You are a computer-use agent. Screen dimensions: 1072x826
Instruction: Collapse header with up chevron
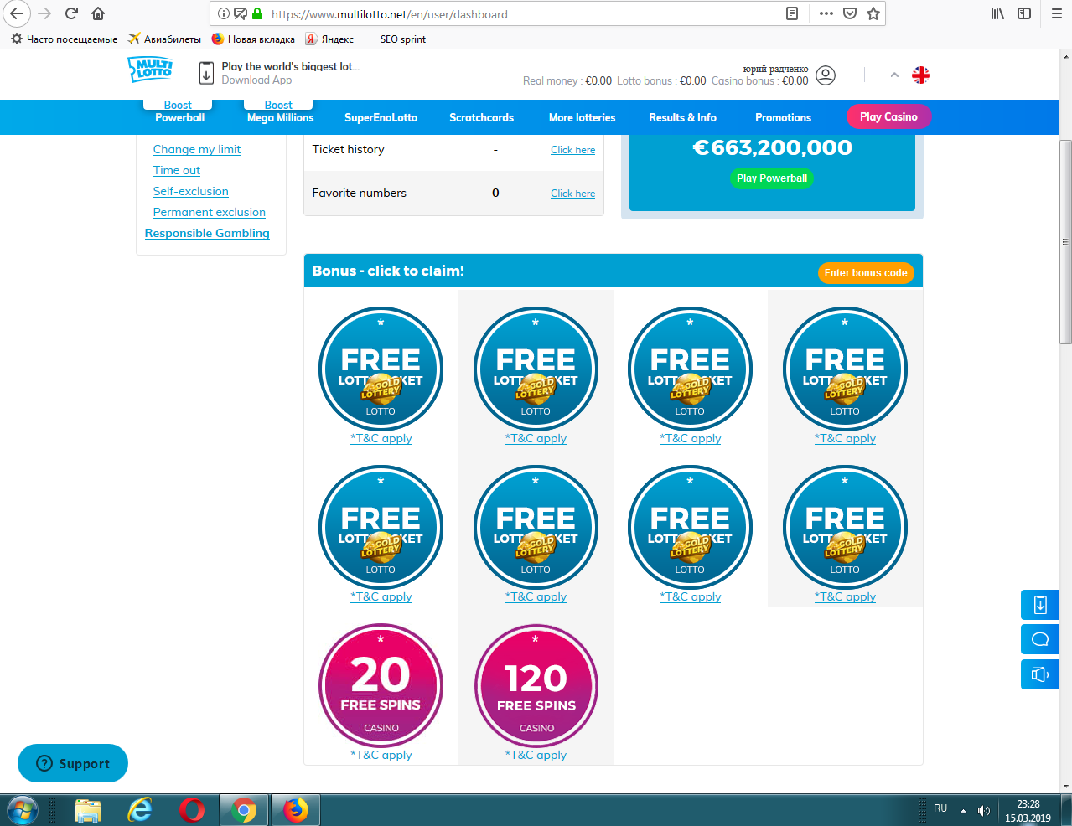coord(894,75)
